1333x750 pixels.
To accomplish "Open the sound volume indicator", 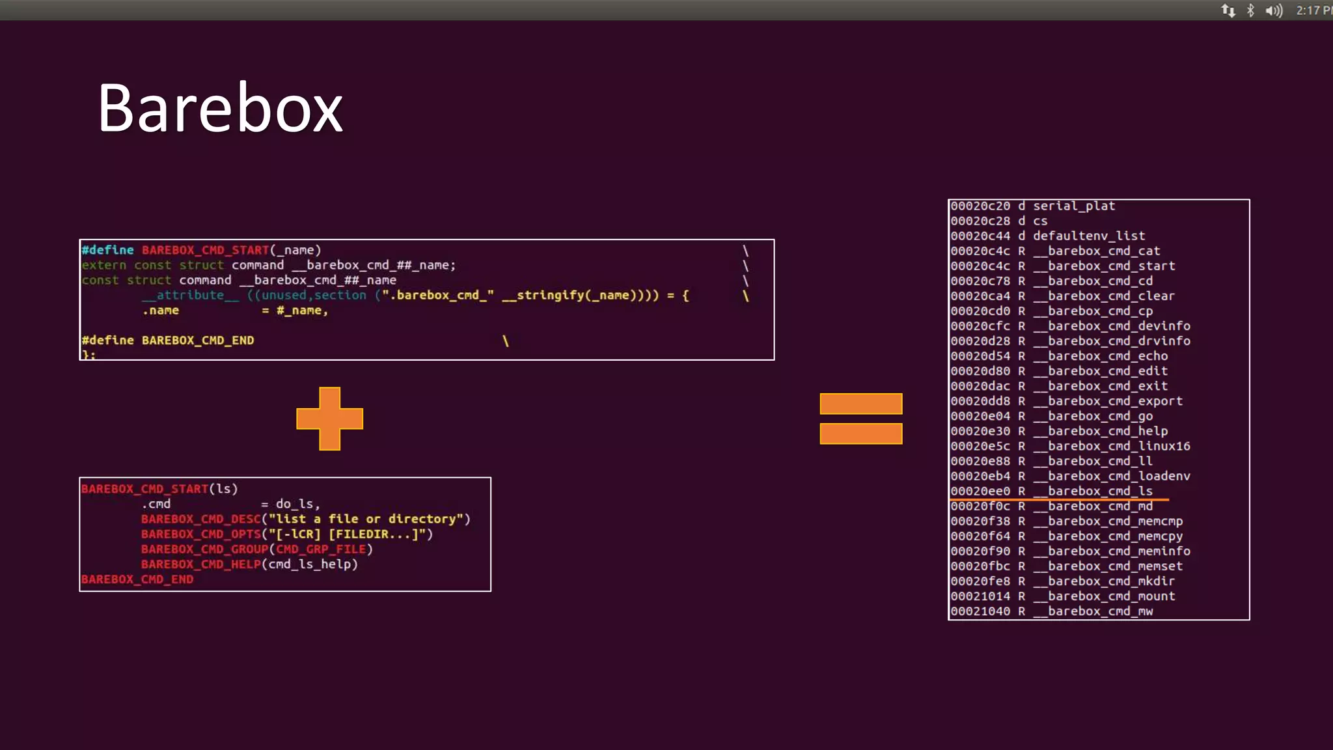I will click(x=1274, y=10).
